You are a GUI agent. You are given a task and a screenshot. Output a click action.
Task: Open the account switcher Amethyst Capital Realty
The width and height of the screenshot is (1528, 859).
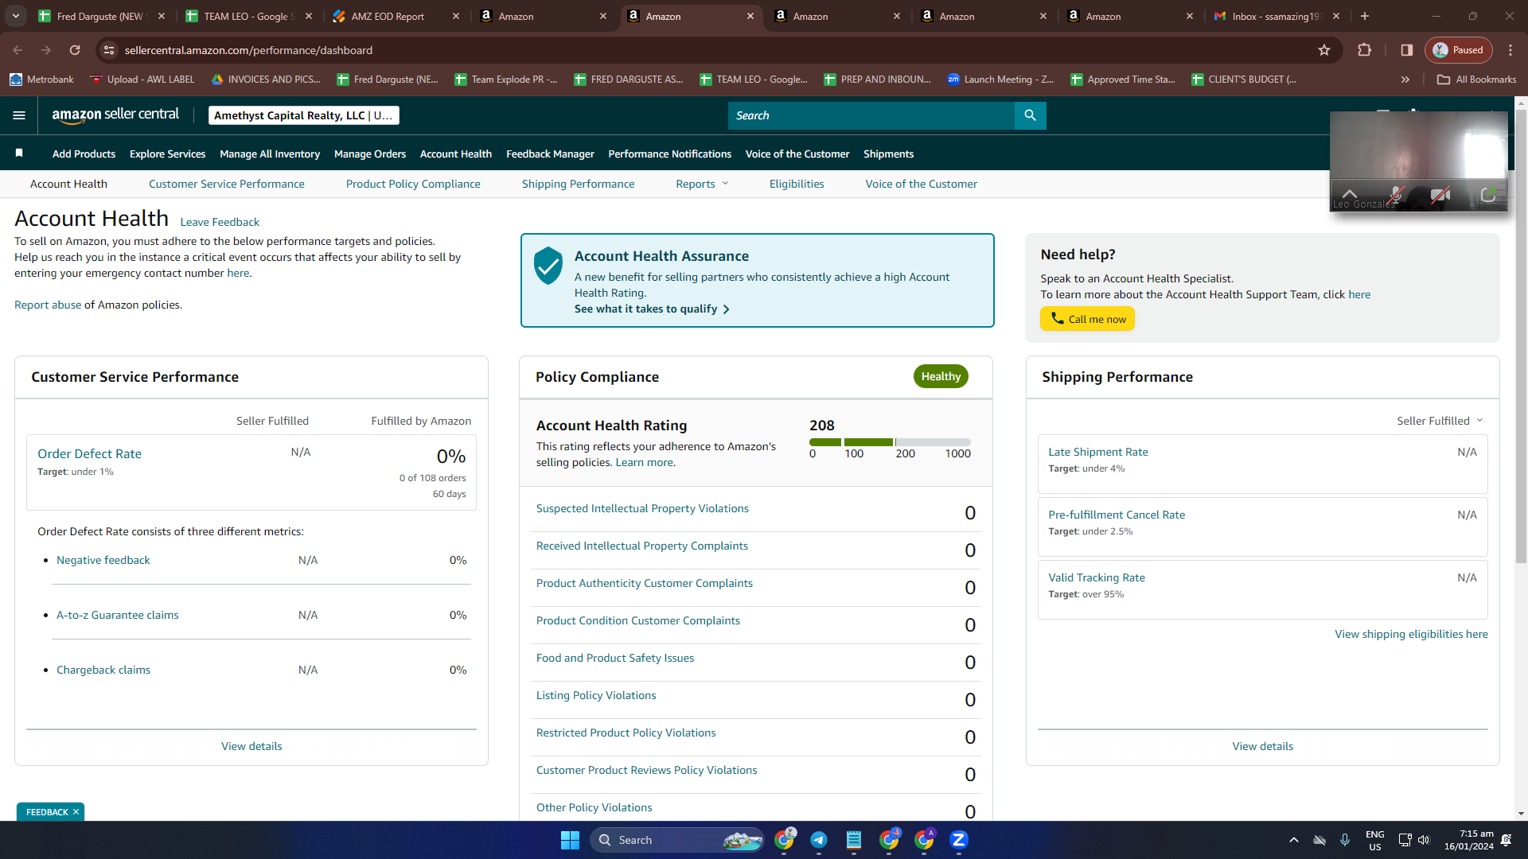(x=304, y=115)
